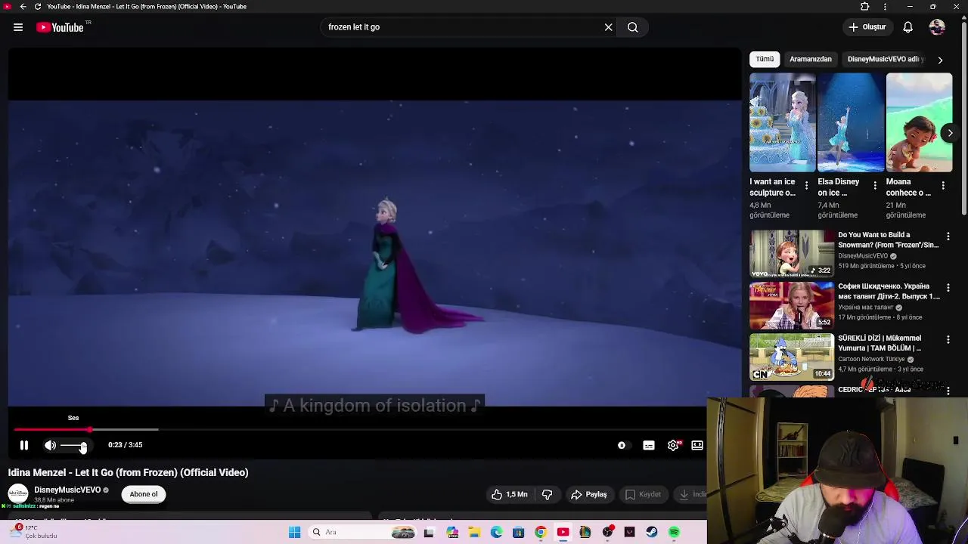Toggle the autoplay switch in the player
The height and width of the screenshot is (544, 968).
[622, 445]
